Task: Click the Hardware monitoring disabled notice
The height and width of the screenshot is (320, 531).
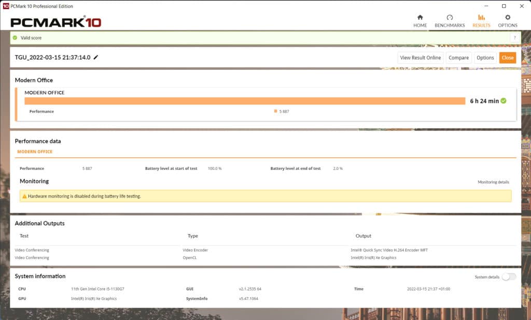Action: [x=265, y=196]
